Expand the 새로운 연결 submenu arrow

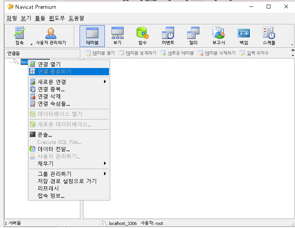(x=105, y=81)
